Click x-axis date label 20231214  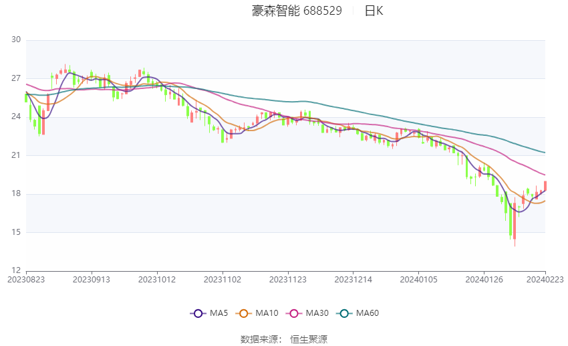353,280
